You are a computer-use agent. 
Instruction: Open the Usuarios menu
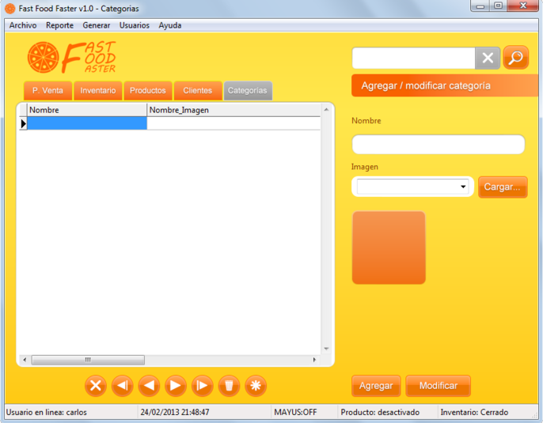[x=135, y=25]
